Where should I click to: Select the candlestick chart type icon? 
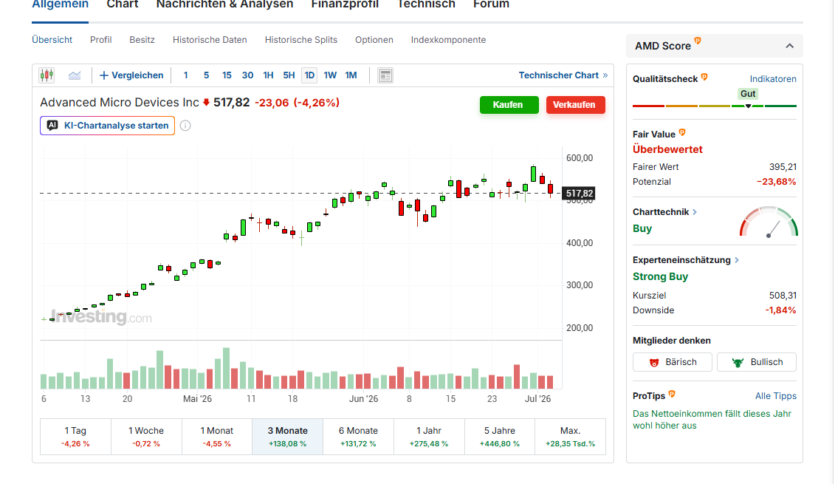pos(47,75)
